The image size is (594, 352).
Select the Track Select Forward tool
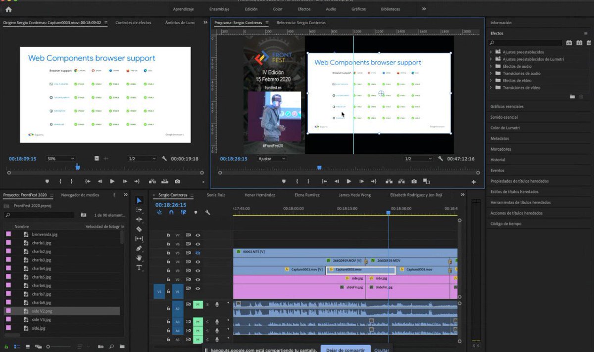[139, 210]
